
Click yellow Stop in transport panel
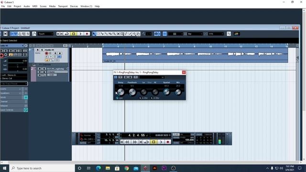(x=153, y=142)
